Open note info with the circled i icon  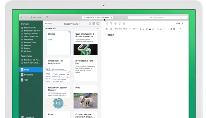point(120,23)
